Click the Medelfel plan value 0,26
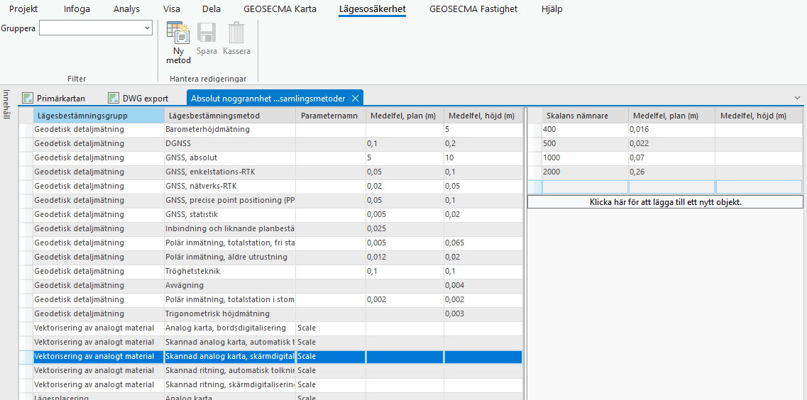This screenshot has height=400, width=807. click(x=671, y=172)
